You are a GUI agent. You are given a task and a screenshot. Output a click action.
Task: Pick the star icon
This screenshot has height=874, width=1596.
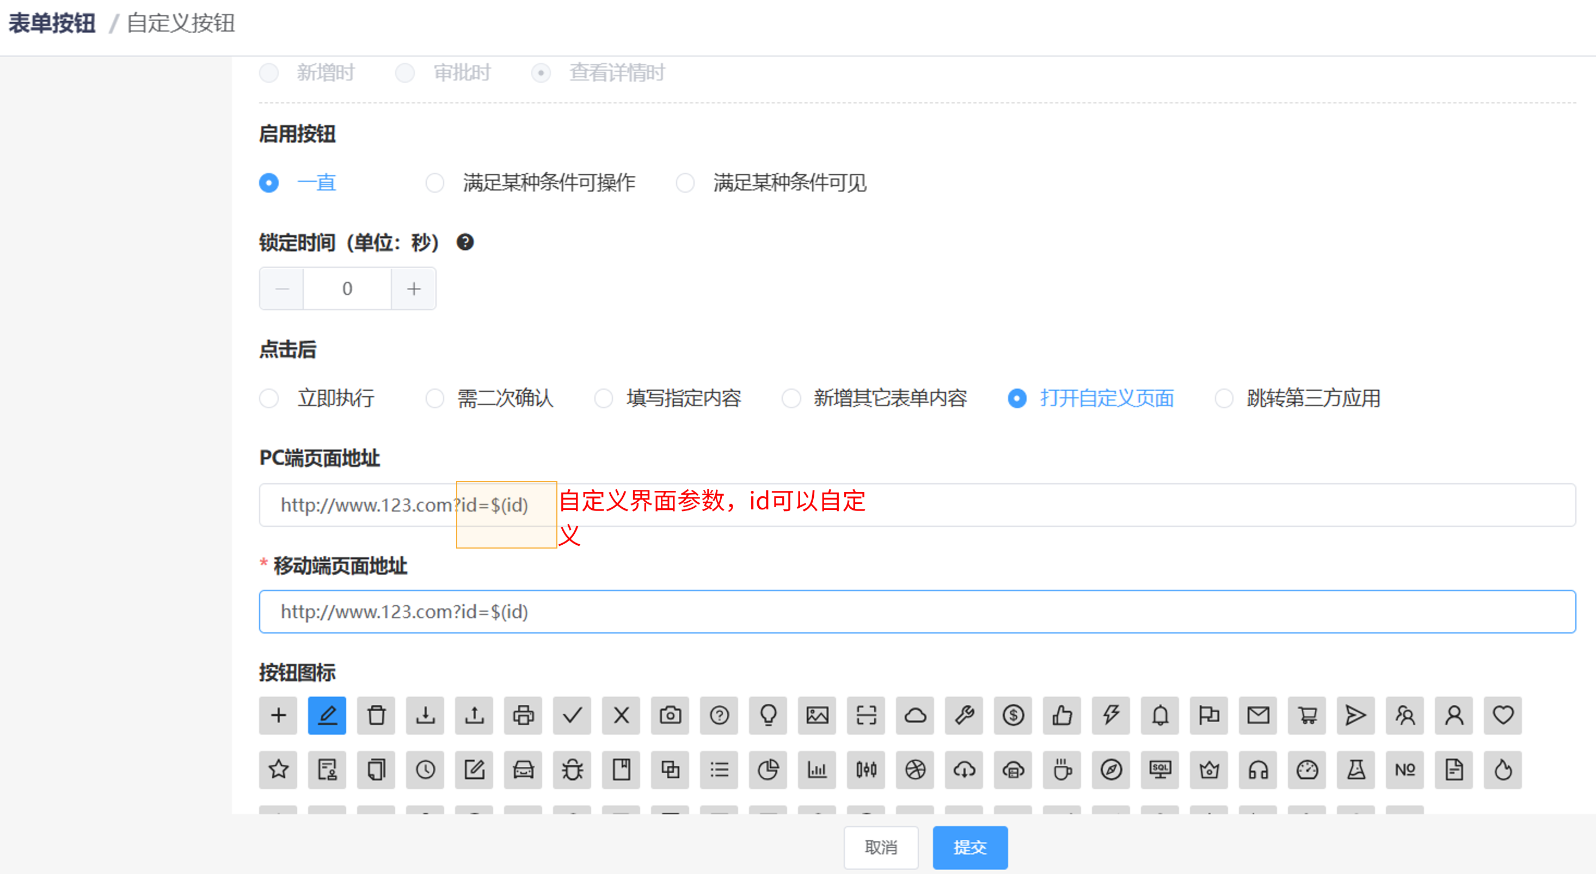278,770
